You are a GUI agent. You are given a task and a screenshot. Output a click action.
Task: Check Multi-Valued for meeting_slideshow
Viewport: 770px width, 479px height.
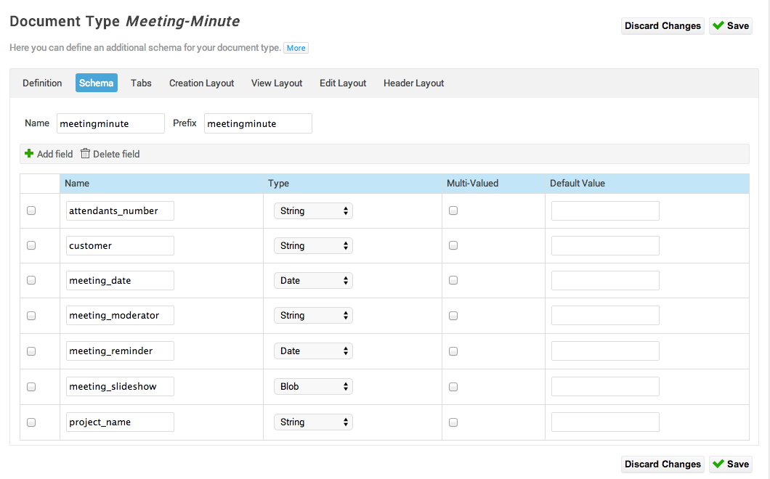[453, 387]
